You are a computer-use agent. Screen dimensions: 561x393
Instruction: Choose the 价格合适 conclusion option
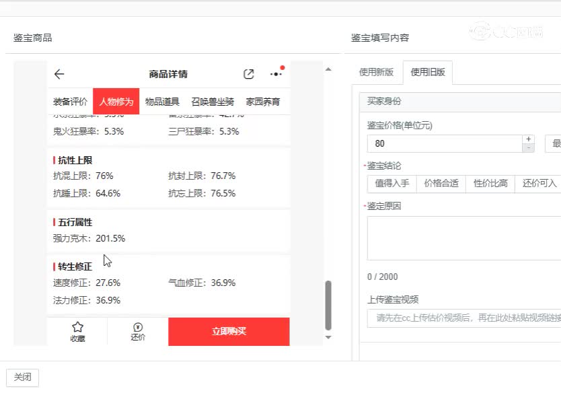tap(441, 184)
